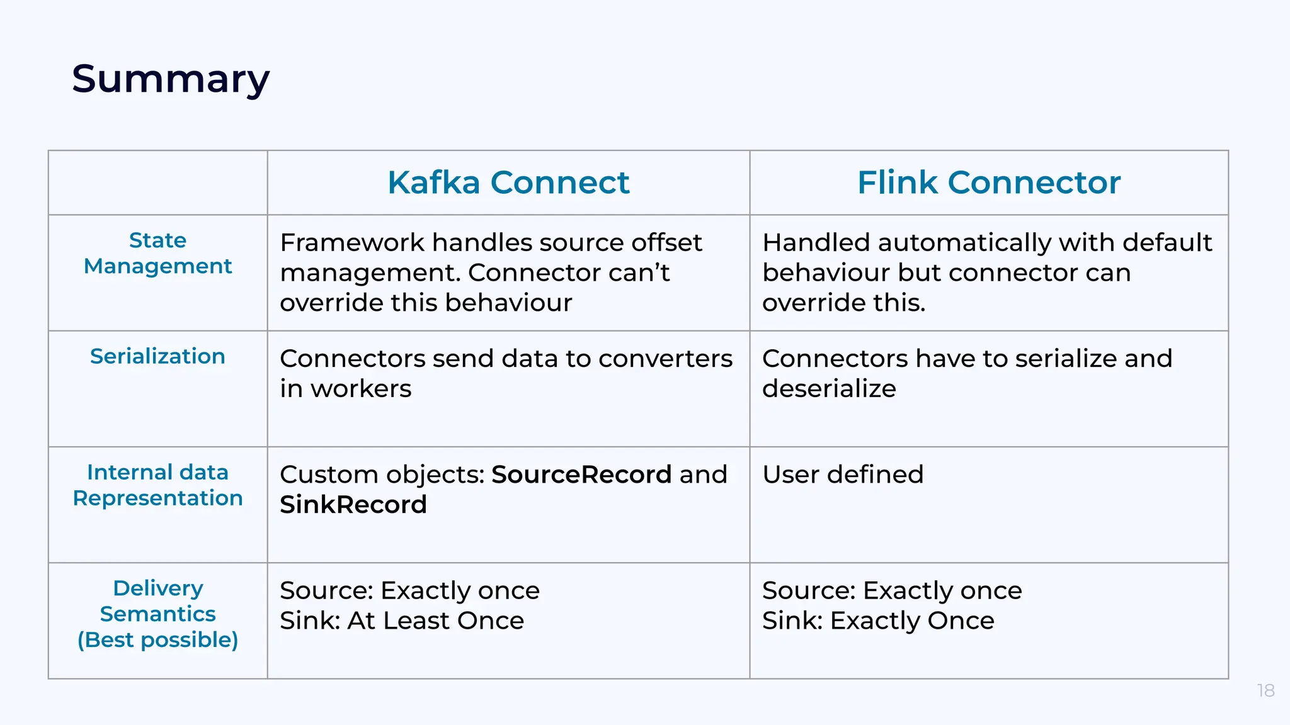1290x725 pixels.
Task: Click the State Management row label
Action: 157,253
